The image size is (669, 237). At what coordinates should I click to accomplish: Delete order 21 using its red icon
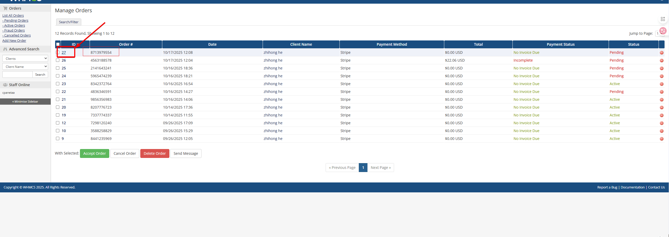click(x=661, y=100)
